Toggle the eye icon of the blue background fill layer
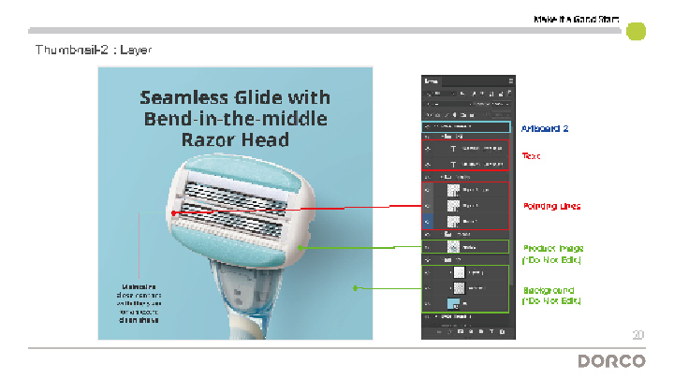The height and width of the screenshot is (379, 674). click(428, 303)
